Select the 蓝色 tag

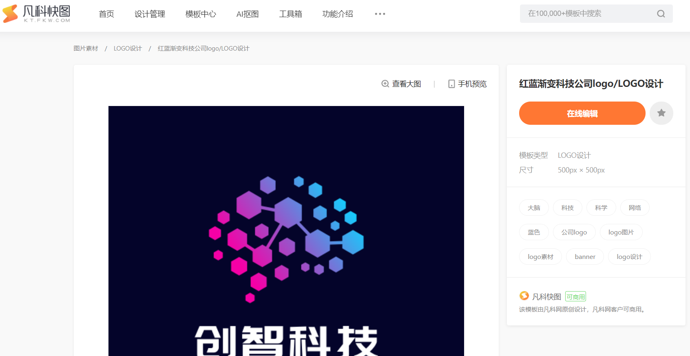pos(534,232)
